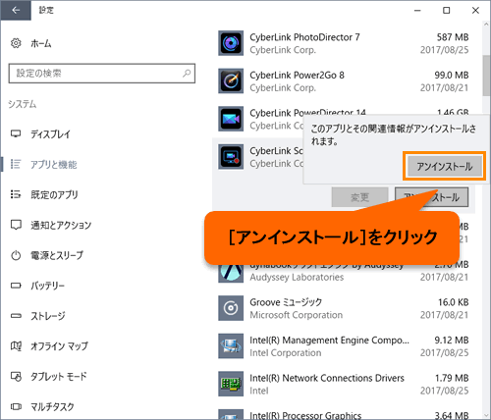The height and width of the screenshot is (420, 491).
Task: Click the 設定の検索 input field
Action: [x=102, y=74]
